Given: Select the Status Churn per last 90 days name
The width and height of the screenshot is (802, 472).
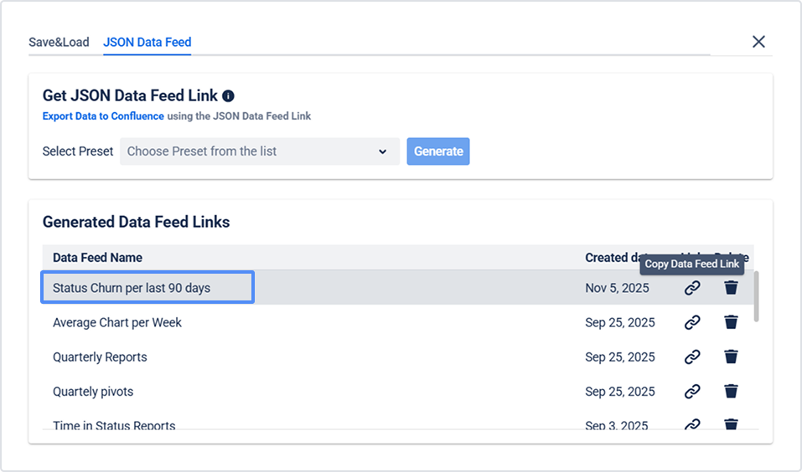Looking at the screenshot, I should click(132, 288).
